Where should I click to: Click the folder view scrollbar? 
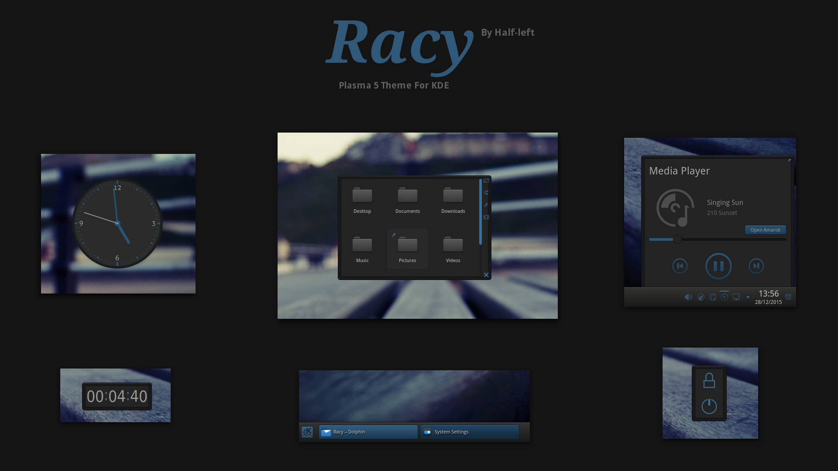pos(481,212)
